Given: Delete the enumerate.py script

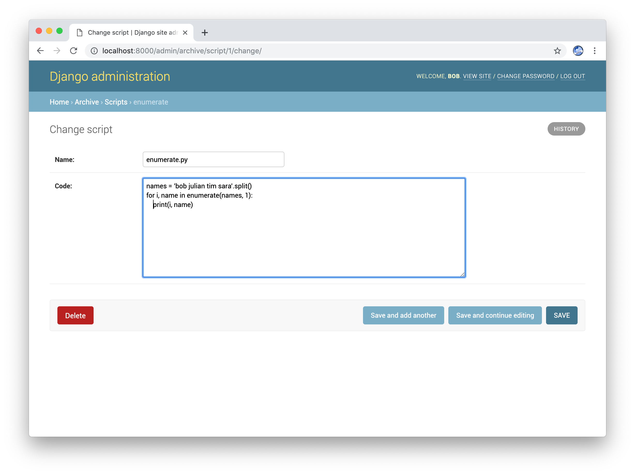Looking at the screenshot, I should click(x=75, y=315).
